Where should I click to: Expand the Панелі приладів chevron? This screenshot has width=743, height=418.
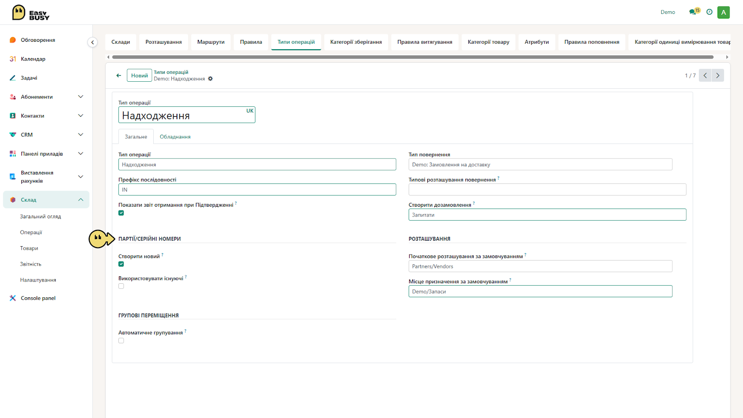(x=81, y=154)
